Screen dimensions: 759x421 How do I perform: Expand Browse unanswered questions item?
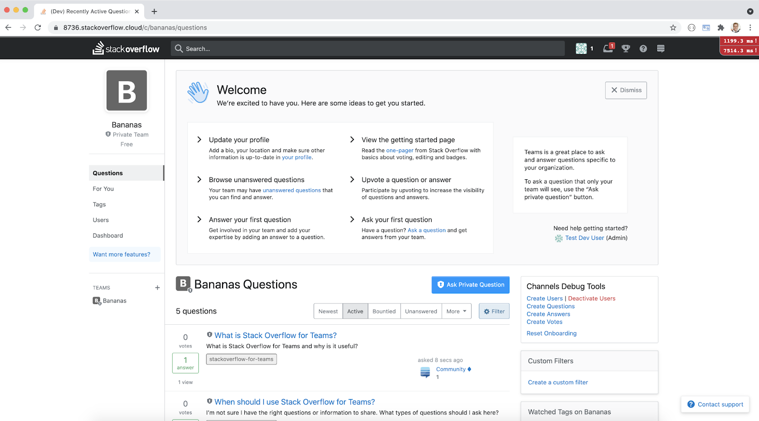click(200, 179)
